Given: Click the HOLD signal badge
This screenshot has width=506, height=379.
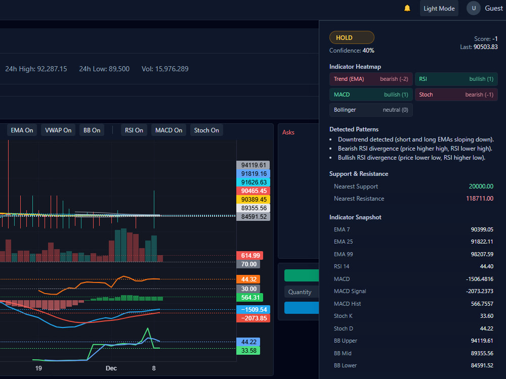Looking at the screenshot, I should coord(352,38).
